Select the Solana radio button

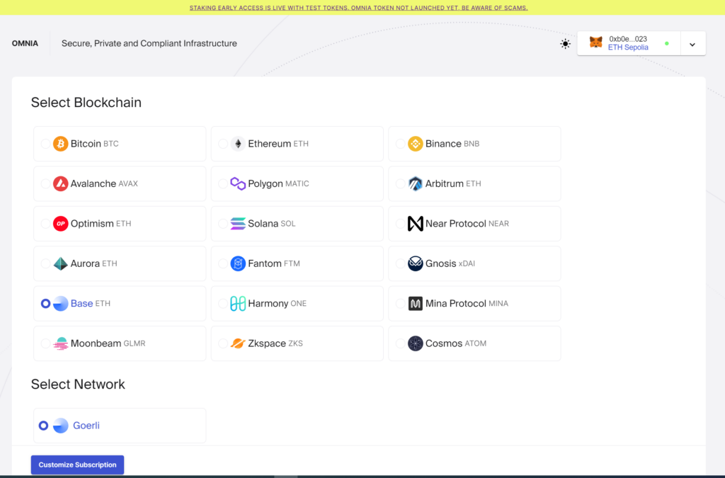pyautogui.click(x=223, y=224)
